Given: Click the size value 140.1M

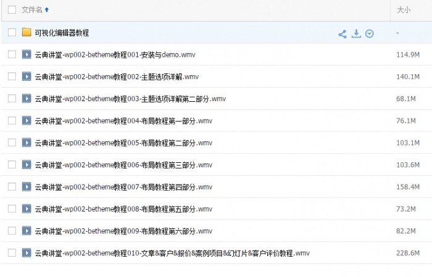Looking at the screenshot, I should coord(408,76).
